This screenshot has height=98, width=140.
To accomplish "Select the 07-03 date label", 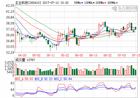I will click(x=122, y=55).
